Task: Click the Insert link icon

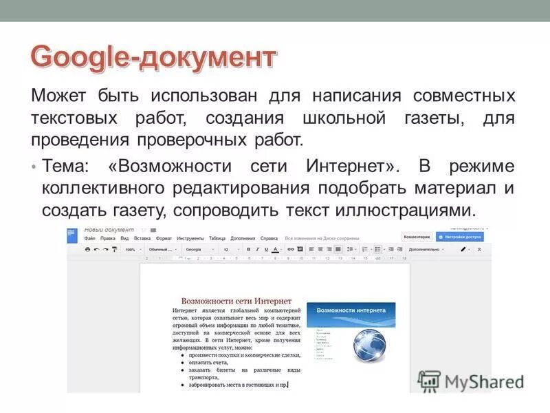Action: (291, 249)
